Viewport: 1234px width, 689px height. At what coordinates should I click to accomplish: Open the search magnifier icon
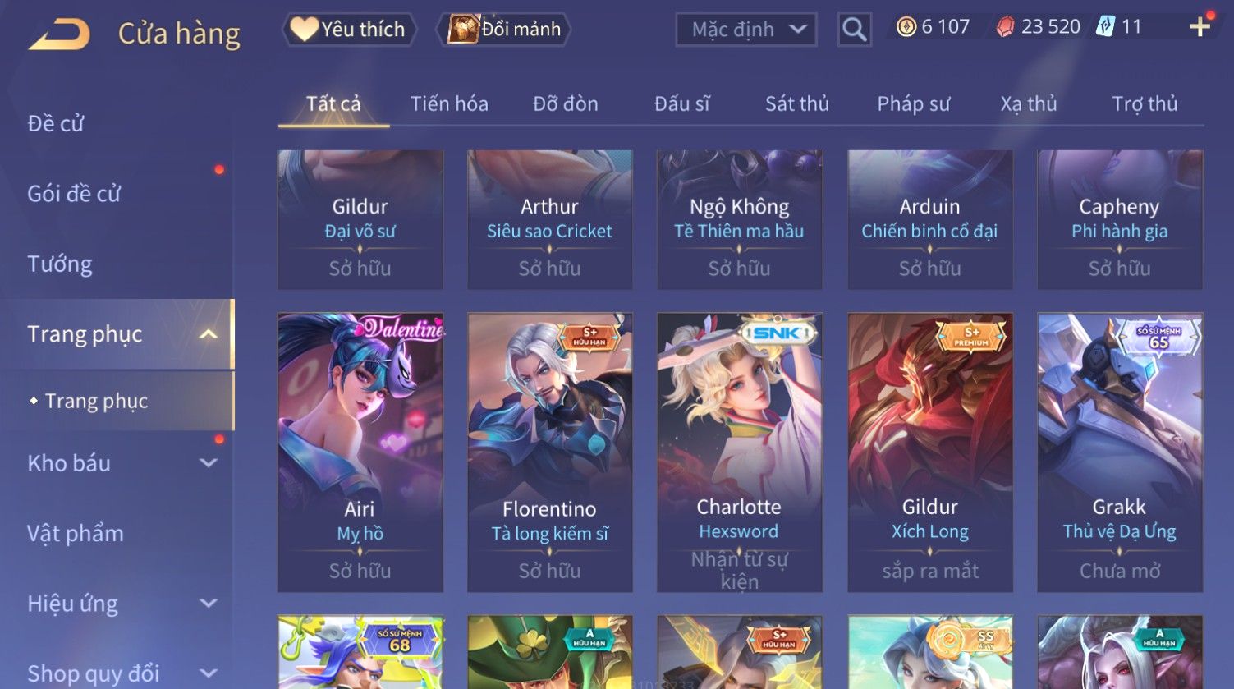(x=854, y=30)
